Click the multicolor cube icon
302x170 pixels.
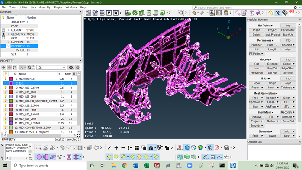200,148
